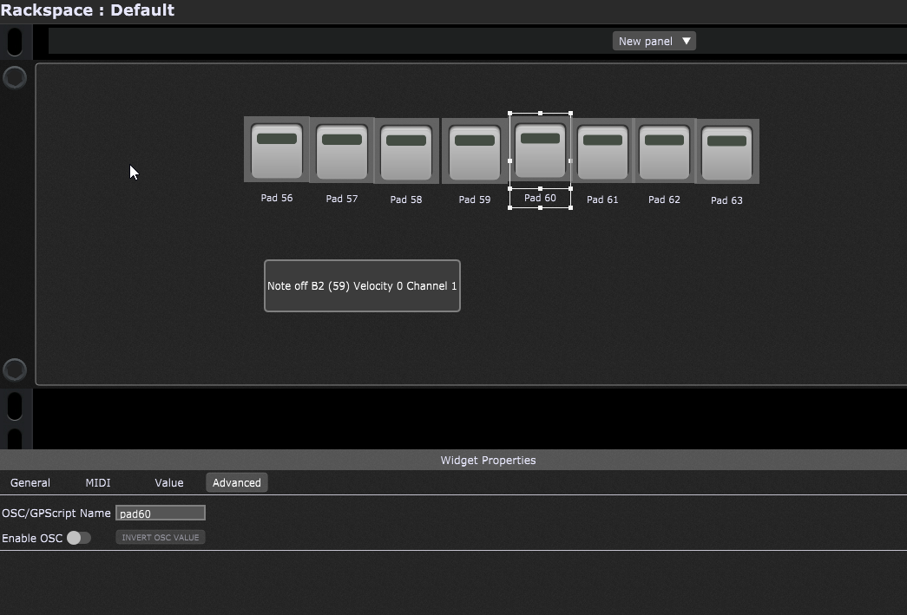Select the highlighted Pad 60 widget

540,150
